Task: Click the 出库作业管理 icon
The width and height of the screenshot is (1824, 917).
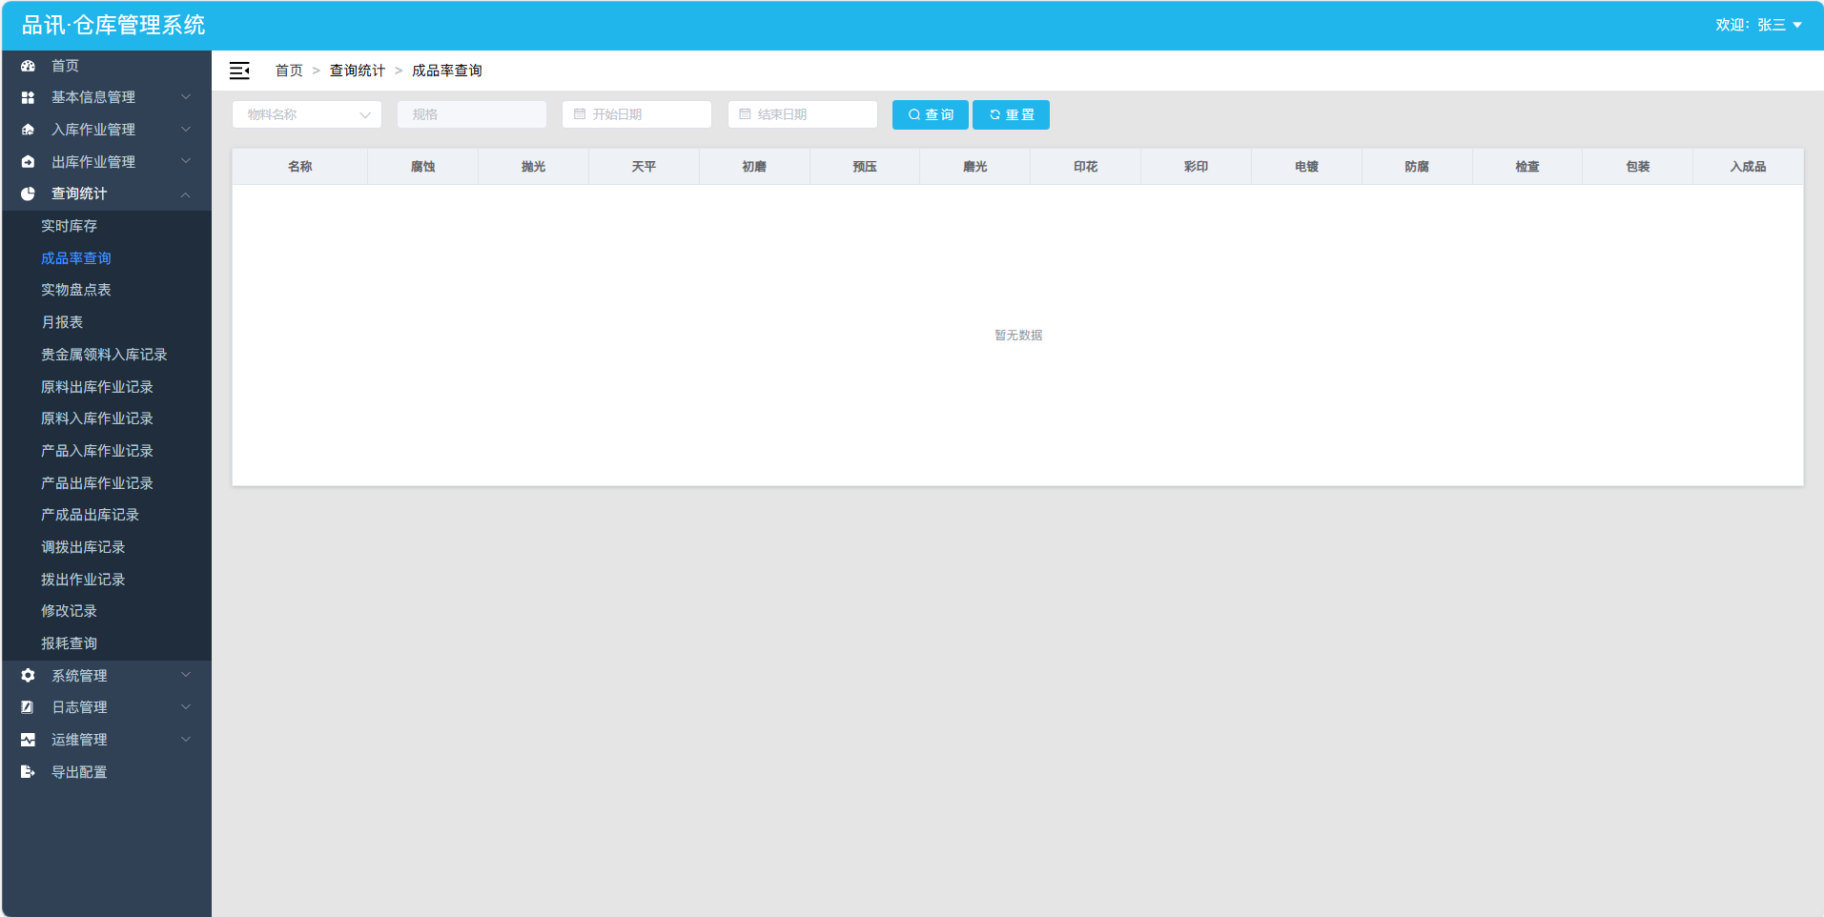Action: (28, 162)
